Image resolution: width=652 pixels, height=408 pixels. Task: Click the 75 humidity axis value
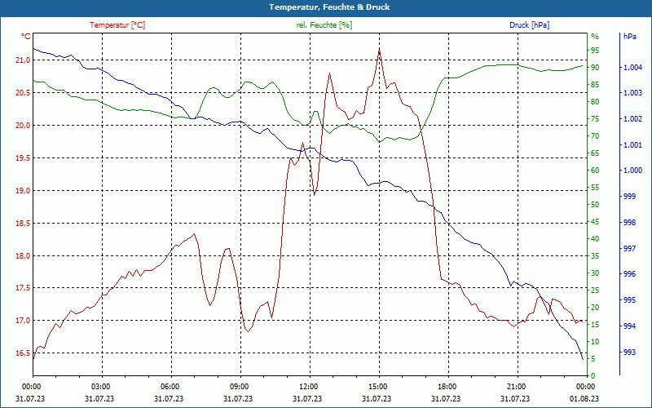595,118
